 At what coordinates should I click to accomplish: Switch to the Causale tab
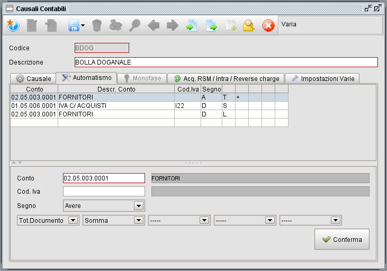point(33,78)
